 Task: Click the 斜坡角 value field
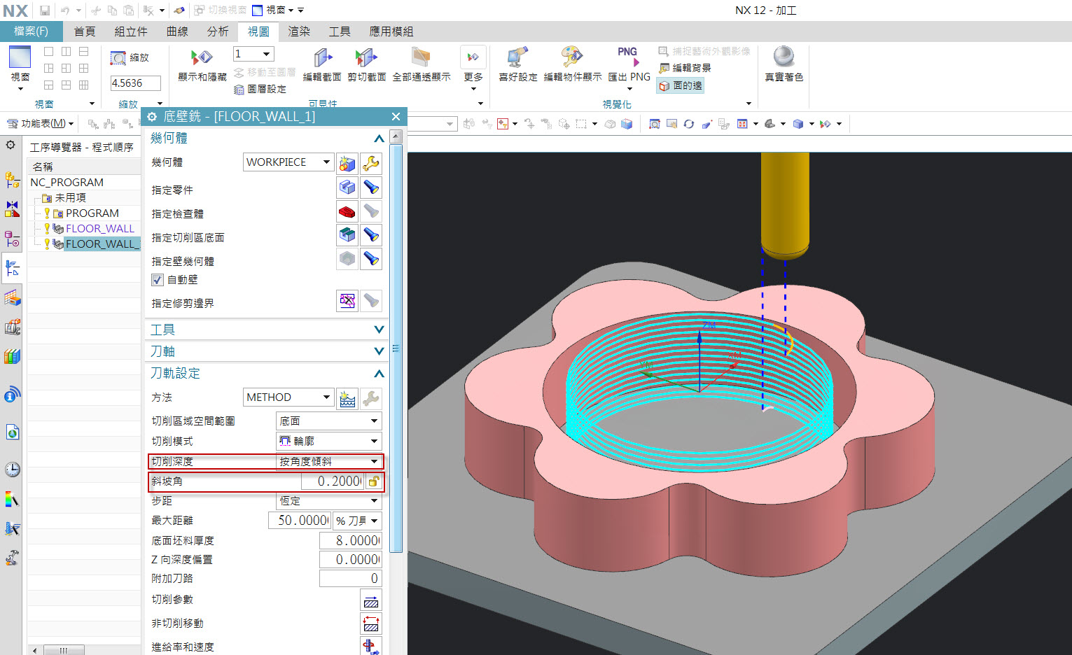coord(332,481)
